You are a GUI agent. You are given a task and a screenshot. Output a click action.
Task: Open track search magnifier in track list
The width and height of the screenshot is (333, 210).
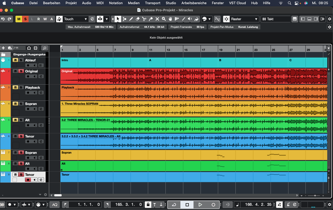(x=45, y=48)
